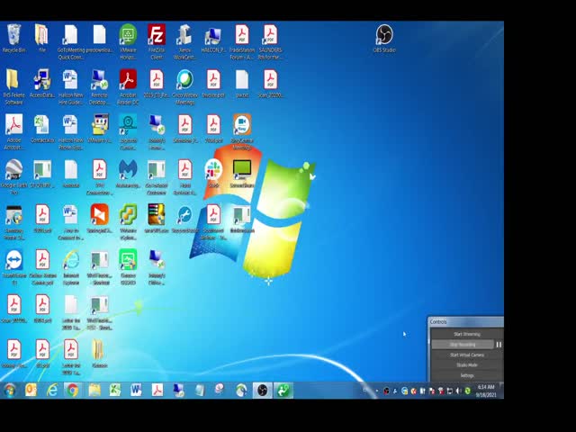Click the Windows Start button
Image resolution: width=576 pixels, height=432 pixels.
point(10,390)
